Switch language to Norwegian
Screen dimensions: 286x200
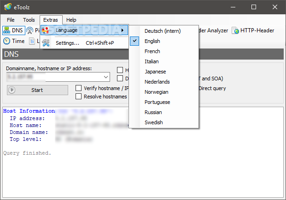click(x=163, y=92)
